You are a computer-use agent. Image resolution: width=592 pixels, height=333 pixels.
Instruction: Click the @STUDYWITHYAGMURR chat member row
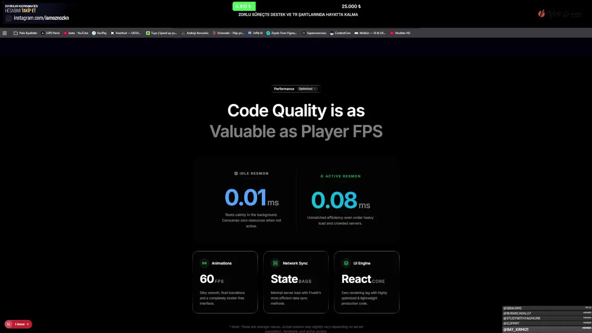pyautogui.click(x=547, y=318)
